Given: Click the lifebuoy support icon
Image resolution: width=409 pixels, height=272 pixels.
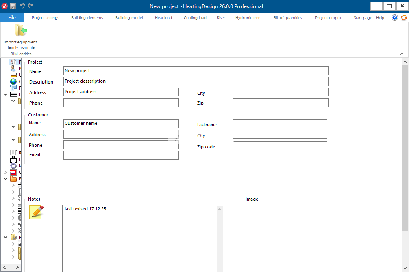Looking at the screenshot, I should click(403, 17).
